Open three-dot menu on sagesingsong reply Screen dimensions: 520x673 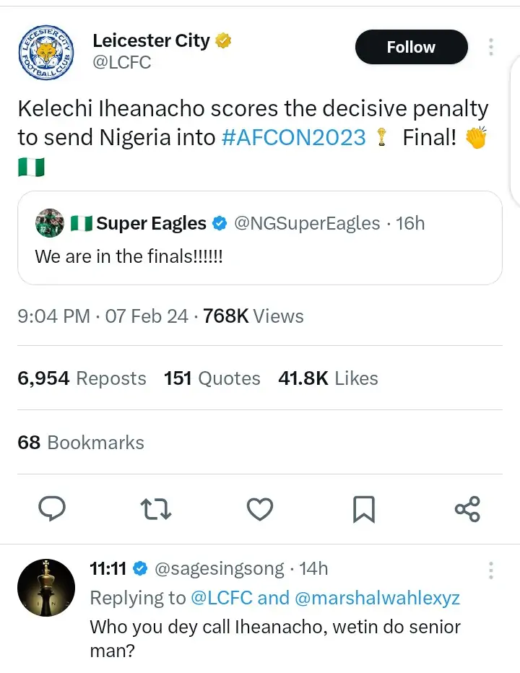click(x=491, y=570)
